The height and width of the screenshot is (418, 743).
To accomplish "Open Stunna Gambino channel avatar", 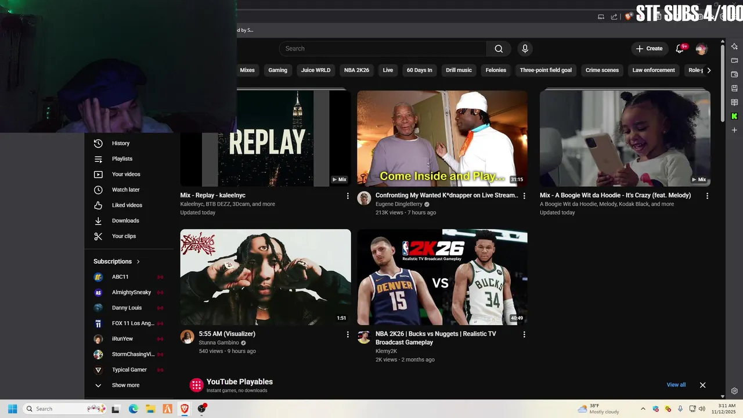I will (187, 337).
